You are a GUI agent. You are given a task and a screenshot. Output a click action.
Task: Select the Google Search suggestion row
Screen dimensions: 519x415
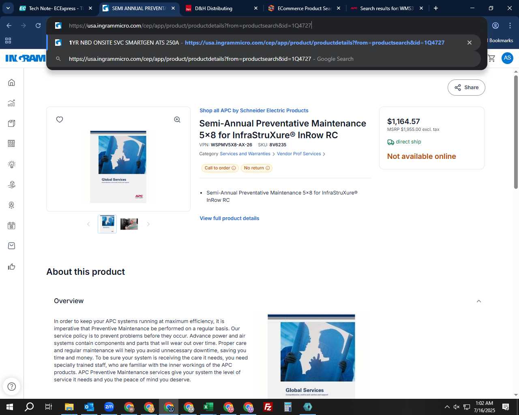(x=264, y=59)
